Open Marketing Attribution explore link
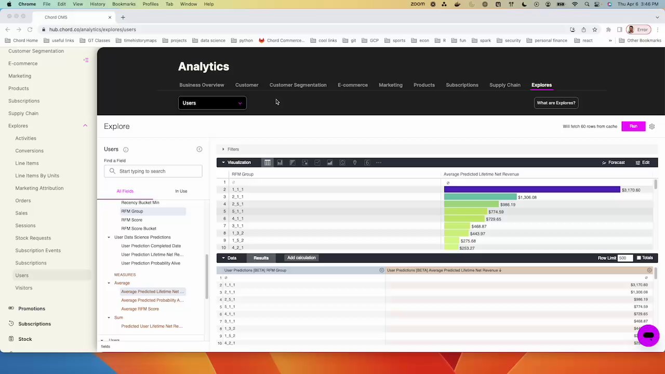 [x=39, y=188]
